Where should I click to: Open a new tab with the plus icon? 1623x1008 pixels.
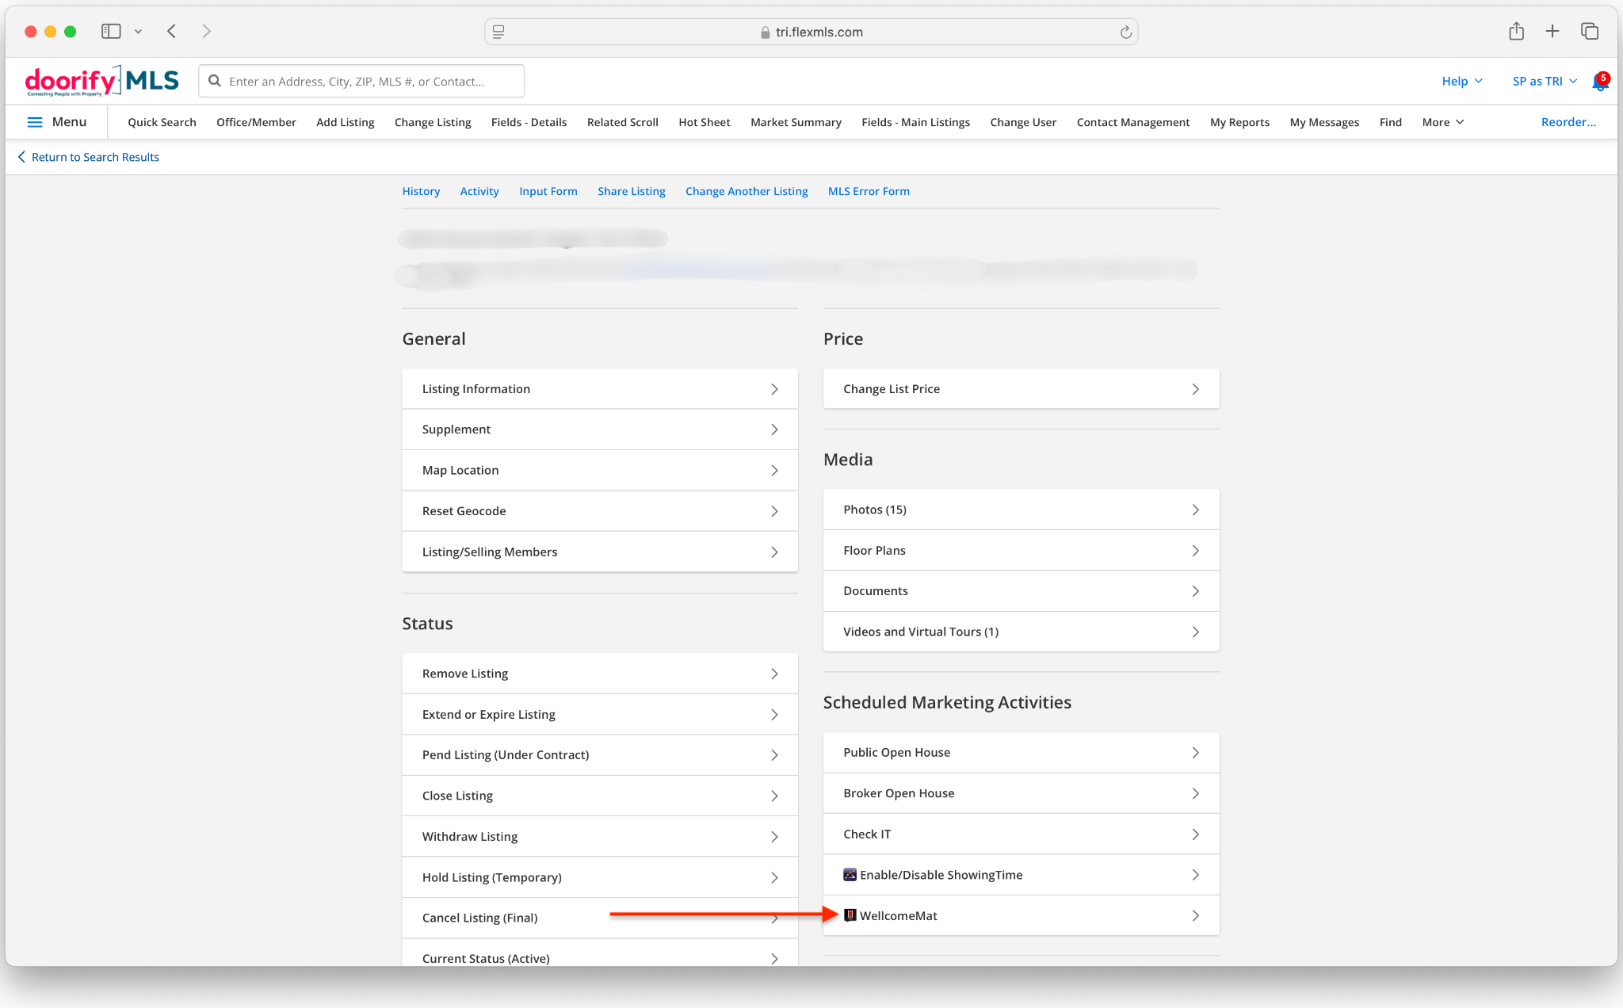pyautogui.click(x=1552, y=32)
